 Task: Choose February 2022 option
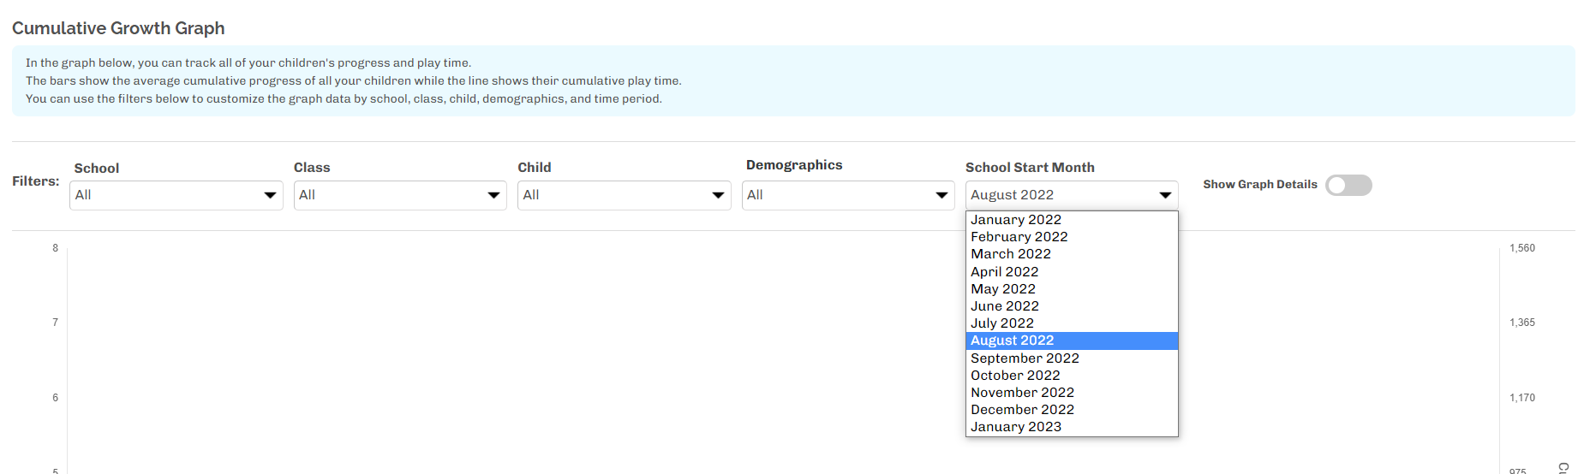point(1019,237)
